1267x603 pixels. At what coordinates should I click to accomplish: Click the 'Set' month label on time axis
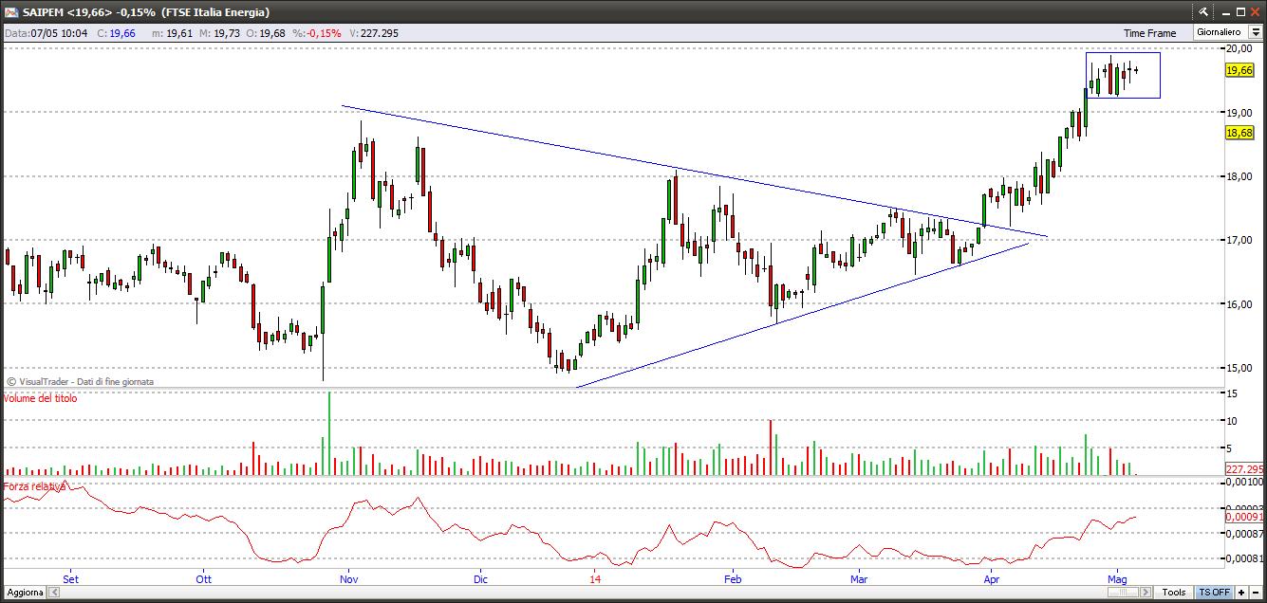coord(70,577)
